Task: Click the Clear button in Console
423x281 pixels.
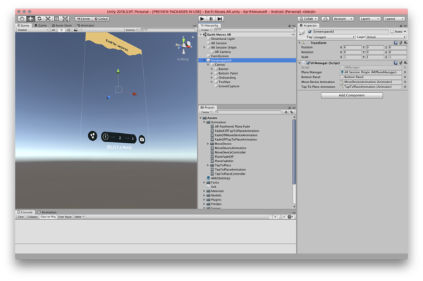Action: pyautogui.click(x=20, y=217)
